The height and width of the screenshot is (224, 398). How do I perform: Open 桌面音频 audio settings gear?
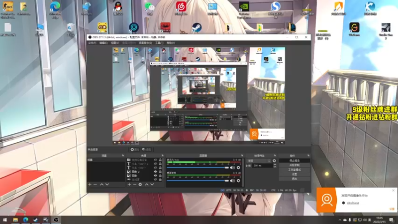tap(238, 181)
